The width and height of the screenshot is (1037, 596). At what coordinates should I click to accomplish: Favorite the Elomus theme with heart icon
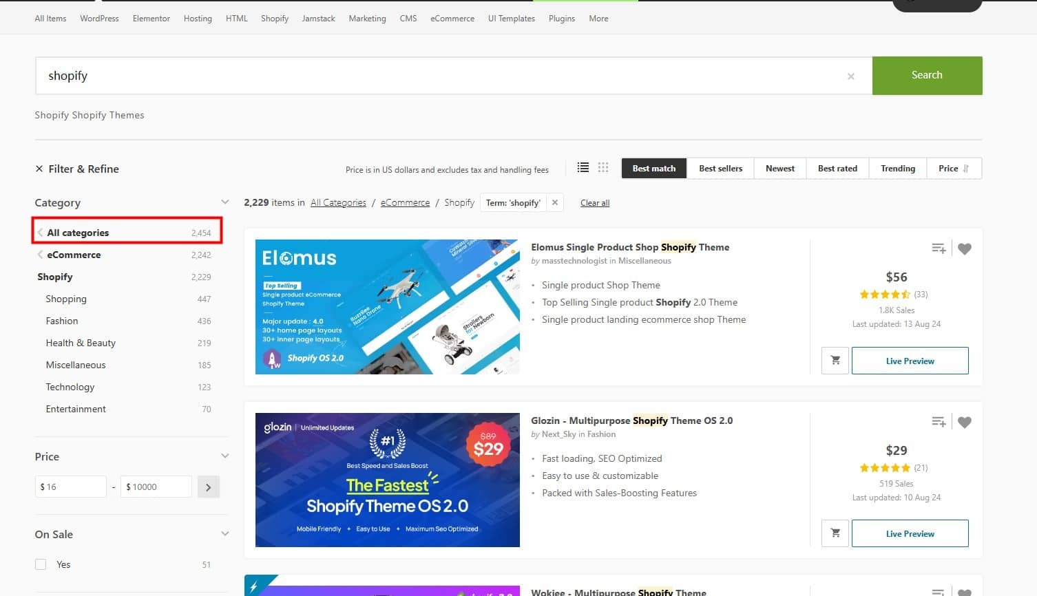pos(965,249)
